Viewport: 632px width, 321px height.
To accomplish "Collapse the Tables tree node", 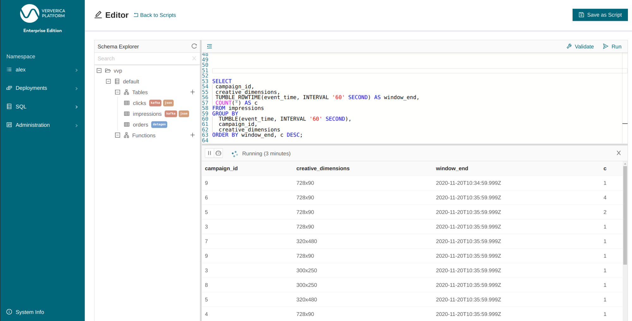I will tap(118, 92).
